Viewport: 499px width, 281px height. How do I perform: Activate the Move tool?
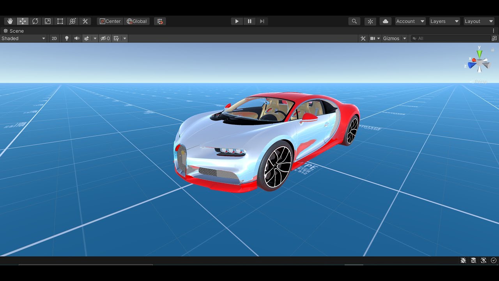click(x=23, y=21)
